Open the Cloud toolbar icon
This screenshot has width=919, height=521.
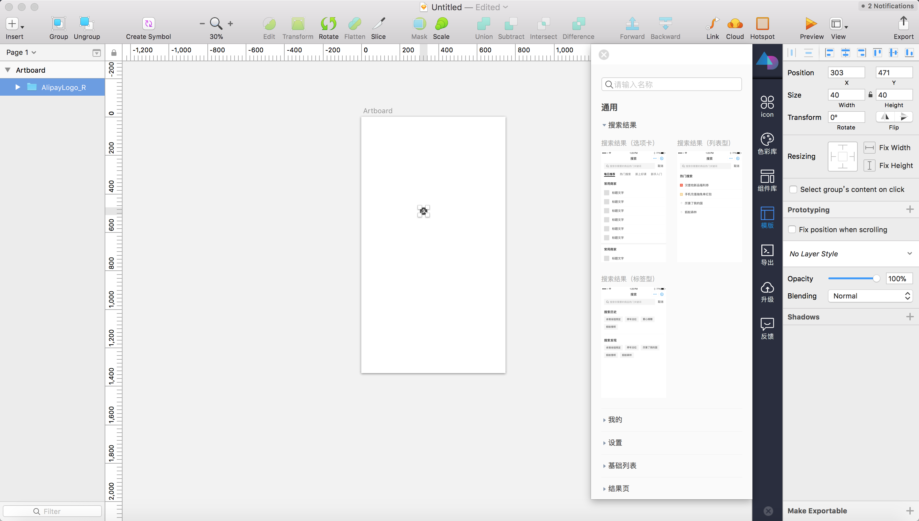click(735, 24)
